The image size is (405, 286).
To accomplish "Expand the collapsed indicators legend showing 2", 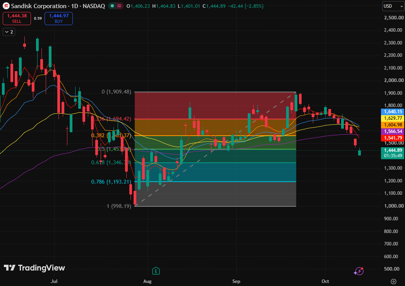I will (9, 32).
